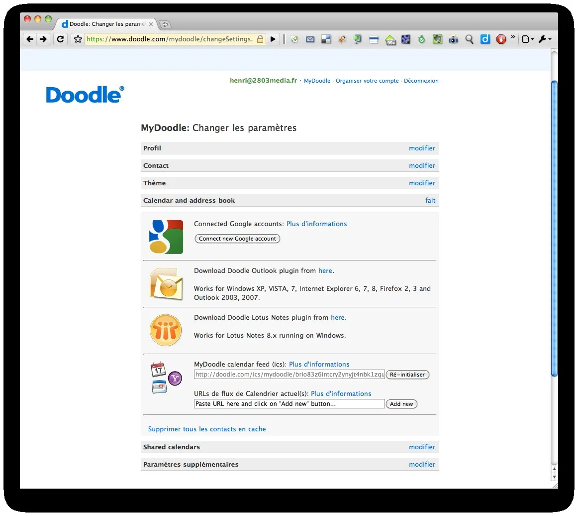This screenshot has height=516, width=578.
Task: Click the Lotus Notes plugin icon
Action: tap(166, 330)
